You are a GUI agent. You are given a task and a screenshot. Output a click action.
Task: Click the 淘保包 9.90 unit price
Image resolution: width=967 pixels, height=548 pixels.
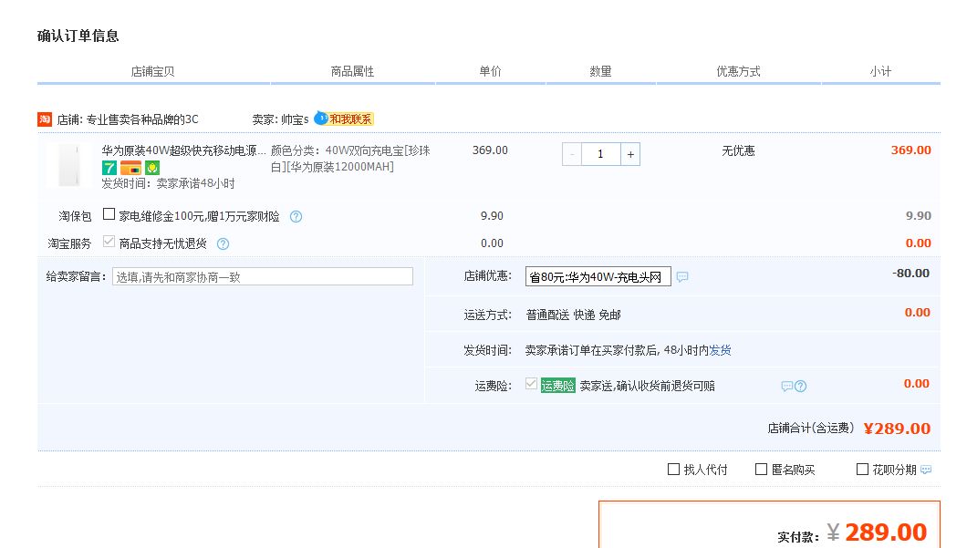(492, 216)
